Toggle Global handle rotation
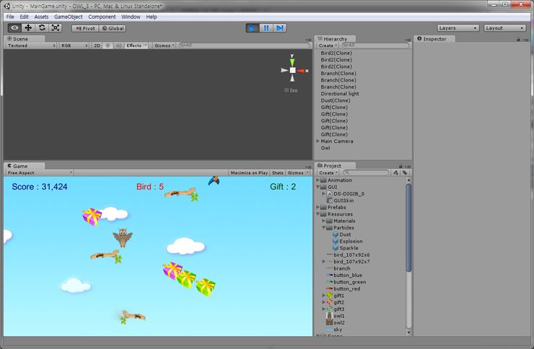This screenshot has width=534, height=349. coord(113,28)
